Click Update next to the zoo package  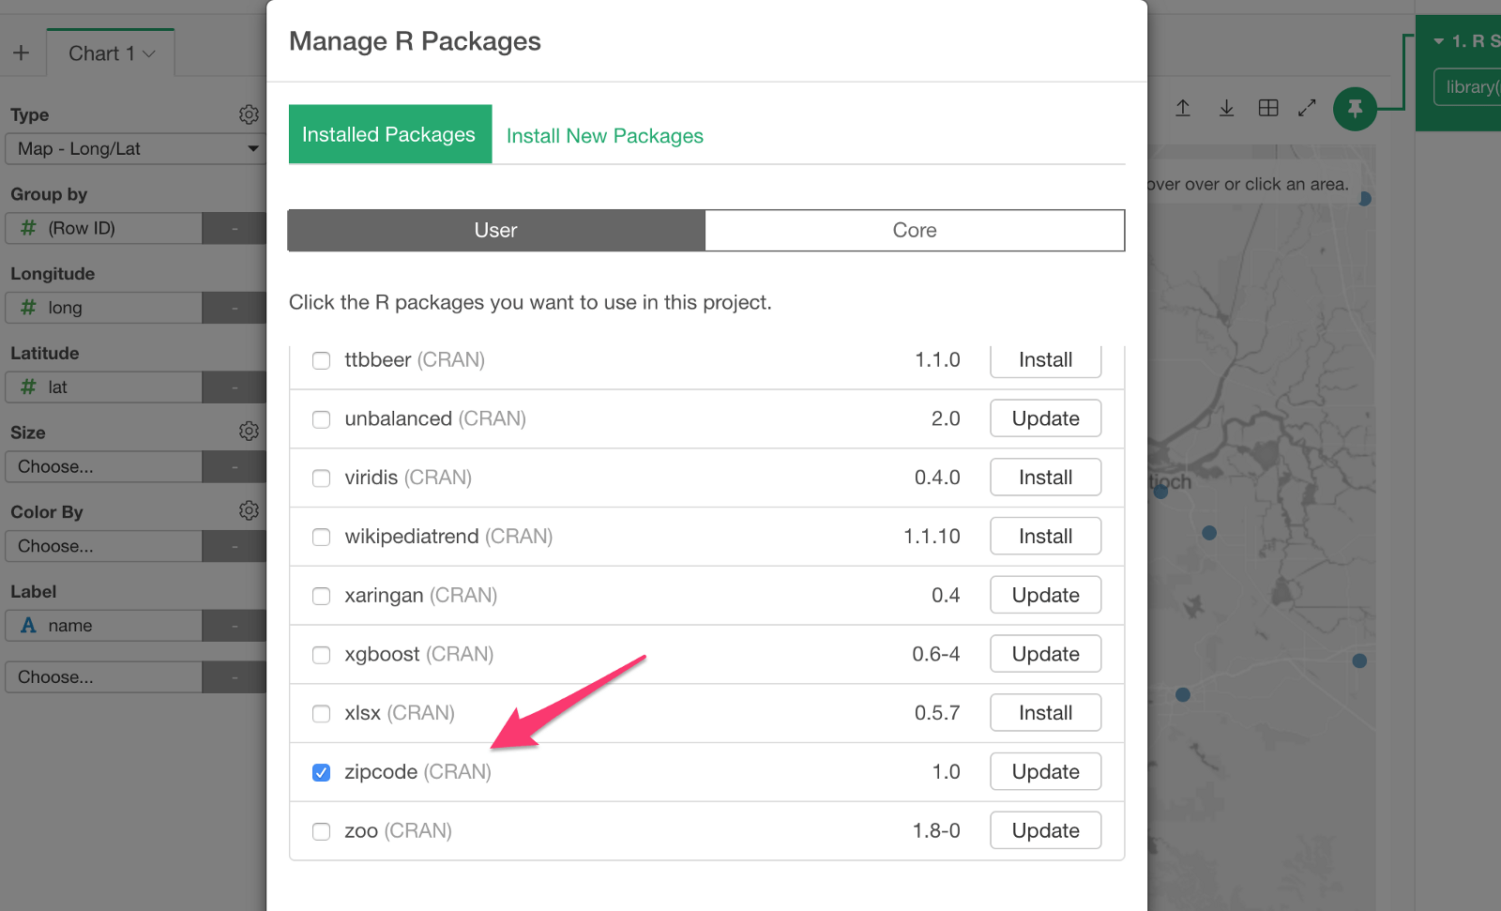click(x=1044, y=829)
